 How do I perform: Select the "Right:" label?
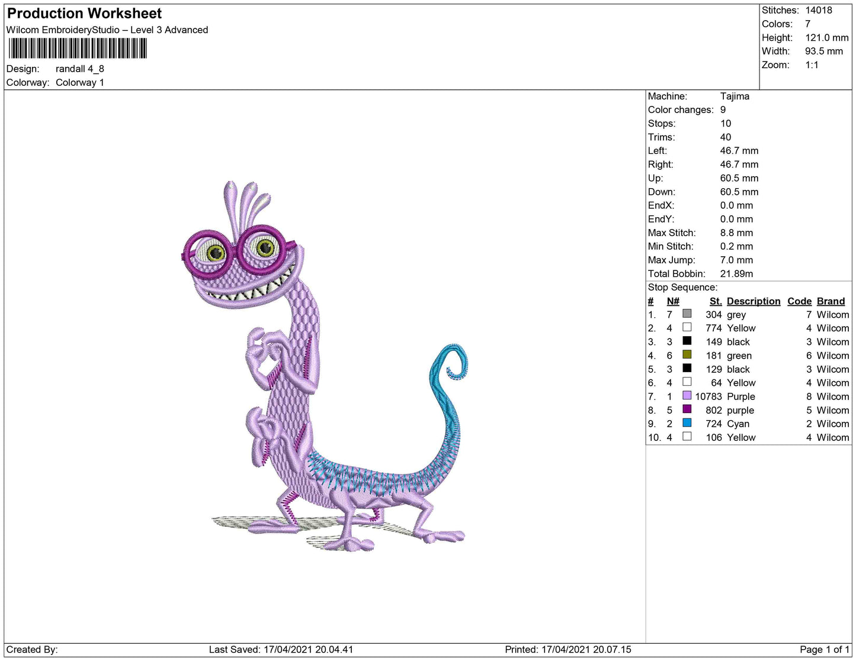coord(661,164)
